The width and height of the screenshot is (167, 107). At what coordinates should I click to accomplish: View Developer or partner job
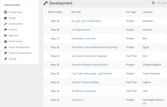click(x=84, y=38)
